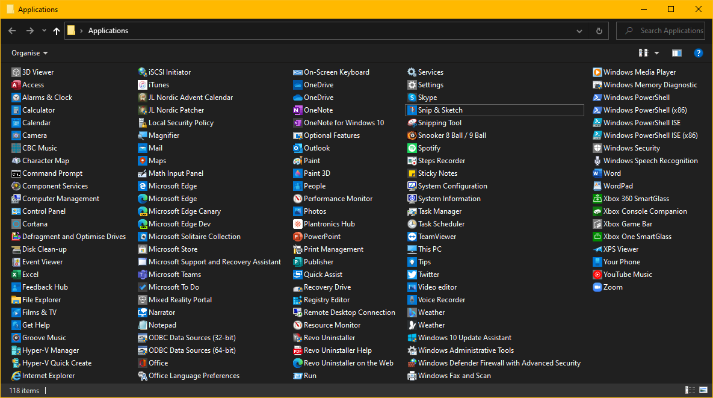Click the Plantronics Hub icon

(297, 224)
